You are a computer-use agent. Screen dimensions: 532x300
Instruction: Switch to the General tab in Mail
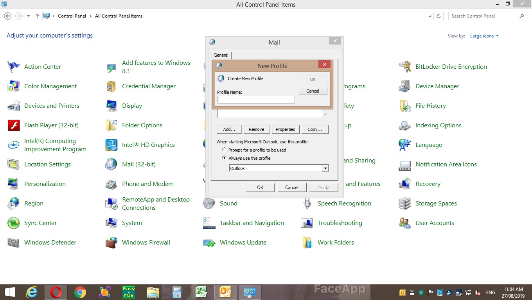click(x=221, y=55)
